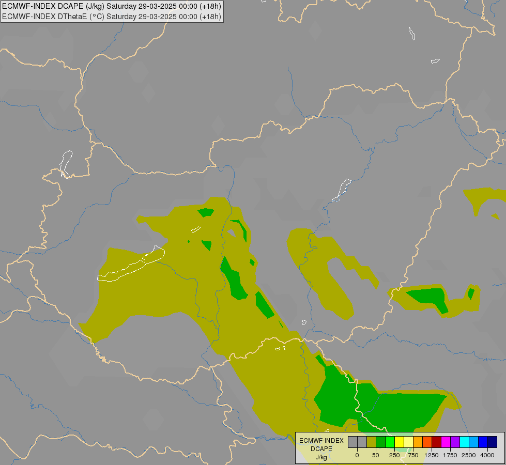
Task: Click the red-orange legend swatch
Action: pos(427,442)
